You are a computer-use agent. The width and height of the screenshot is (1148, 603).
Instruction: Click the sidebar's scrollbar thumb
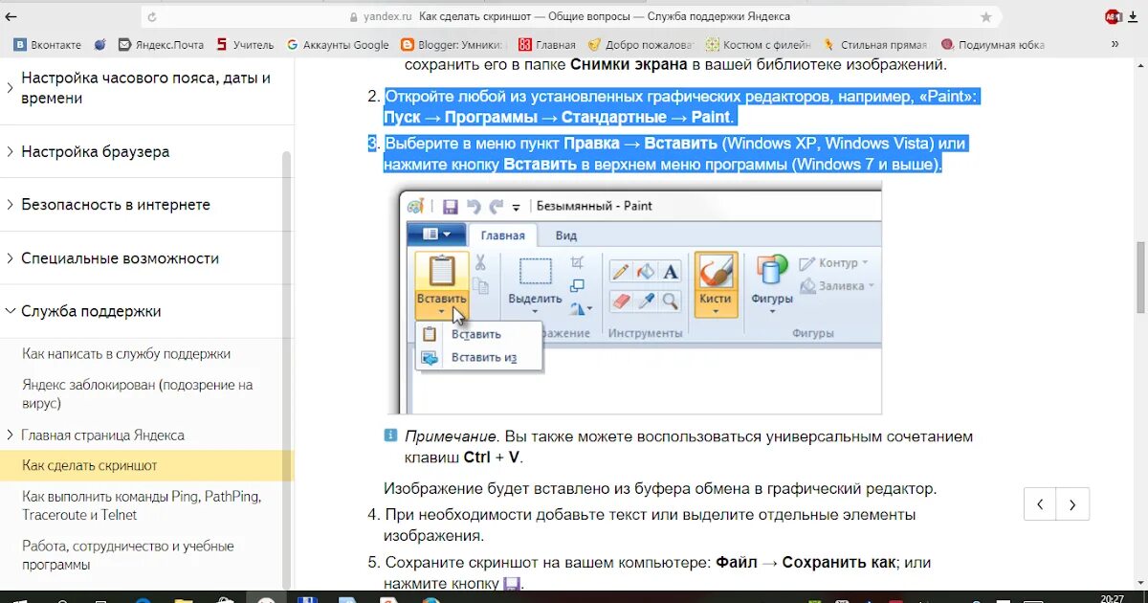pyautogui.click(x=287, y=368)
